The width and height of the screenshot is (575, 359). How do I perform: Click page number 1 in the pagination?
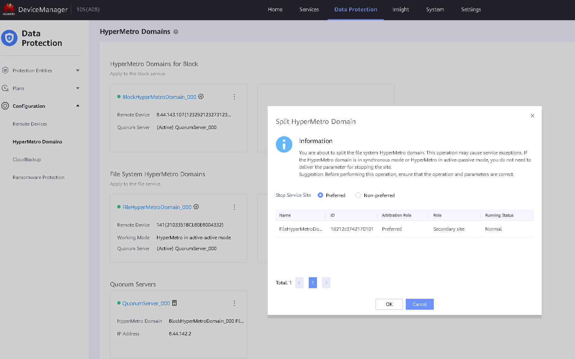(313, 283)
